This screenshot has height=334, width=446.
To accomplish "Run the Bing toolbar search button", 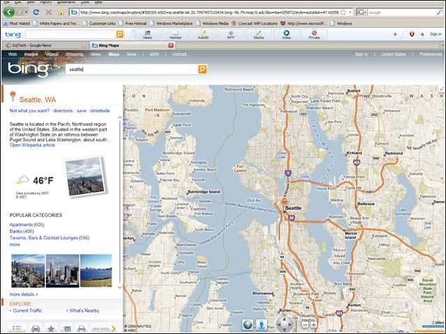I will [120, 34].
